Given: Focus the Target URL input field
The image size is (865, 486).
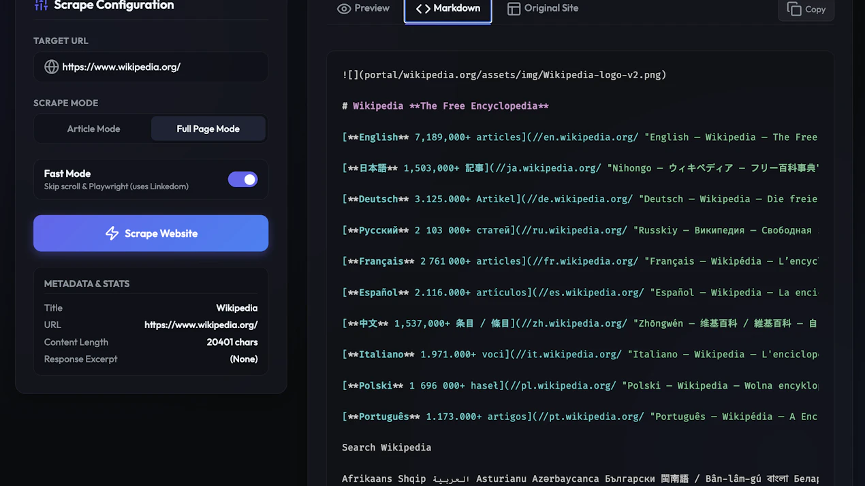Looking at the screenshot, I should click(151, 67).
